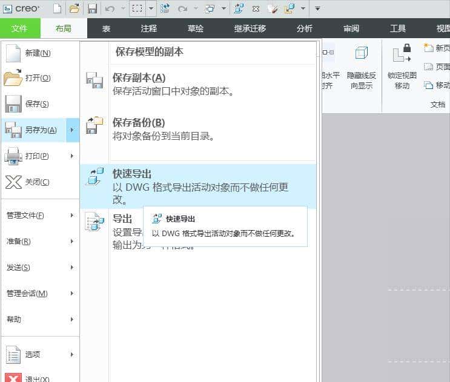Open 发送(S) menu entry
This screenshot has height=382, width=450.
(x=40, y=268)
